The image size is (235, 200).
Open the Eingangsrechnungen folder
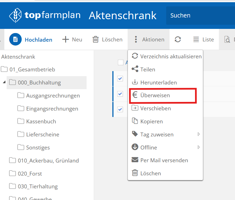pos(52,109)
